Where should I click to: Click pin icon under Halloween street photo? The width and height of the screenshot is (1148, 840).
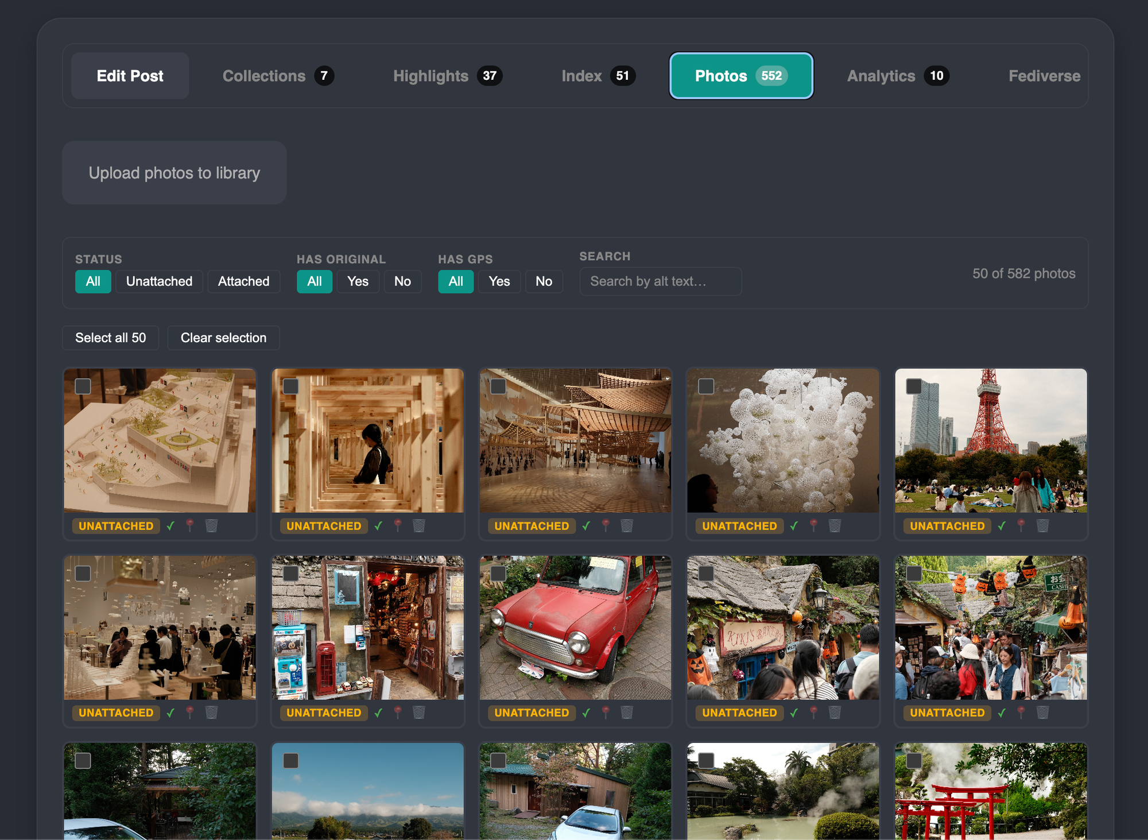click(1021, 713)
